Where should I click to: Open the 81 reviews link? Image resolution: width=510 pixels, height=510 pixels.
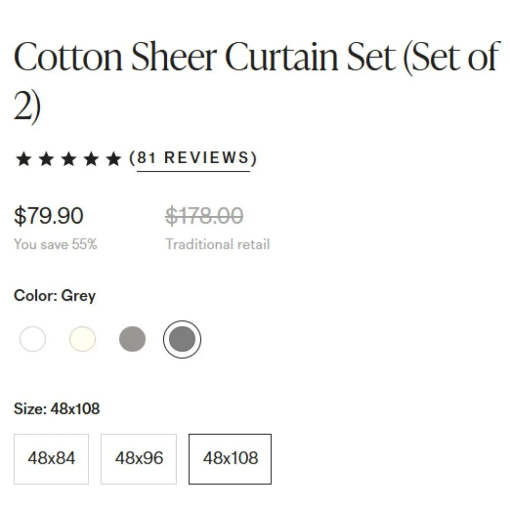tap(193, 158)
